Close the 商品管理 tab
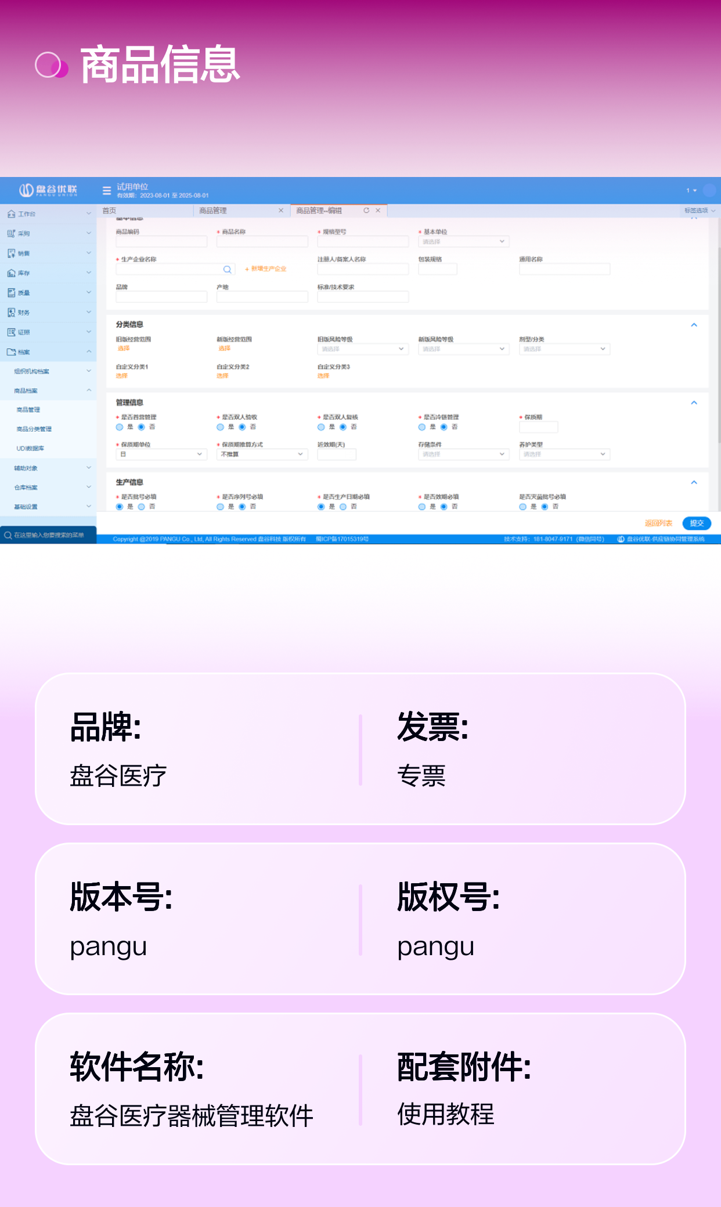 pyautogui.click(x=281, y=211)
